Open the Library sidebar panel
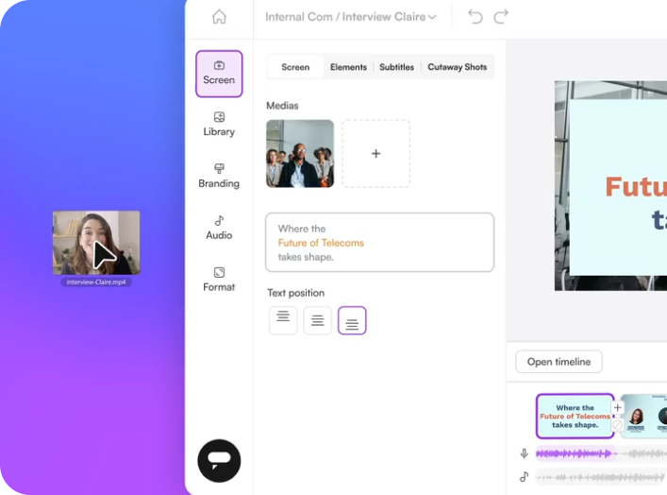667x495 pixels. 219,125
